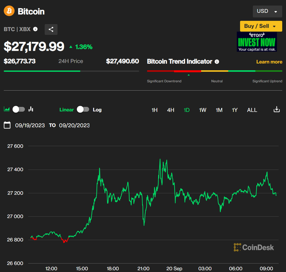Click the Learn more link
This screenshot has height=272, width=286.
[x=269, y=62]
